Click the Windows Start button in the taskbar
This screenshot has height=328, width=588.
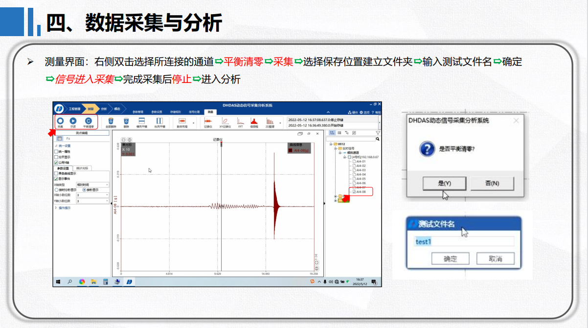pos(58,282)
